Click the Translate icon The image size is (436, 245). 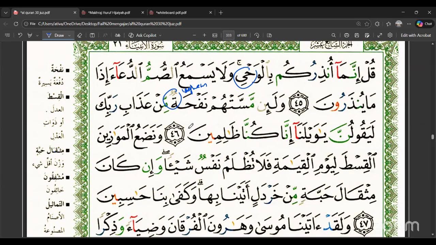point(118,35)
